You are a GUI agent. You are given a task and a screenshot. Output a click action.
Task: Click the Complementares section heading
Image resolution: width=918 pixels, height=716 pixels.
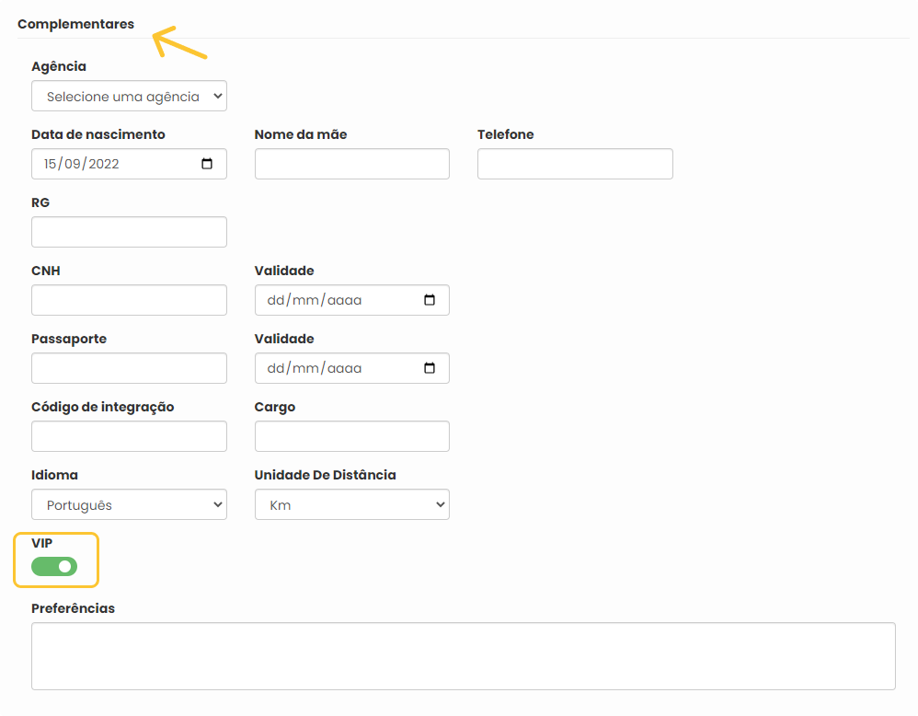coord(75,24)
